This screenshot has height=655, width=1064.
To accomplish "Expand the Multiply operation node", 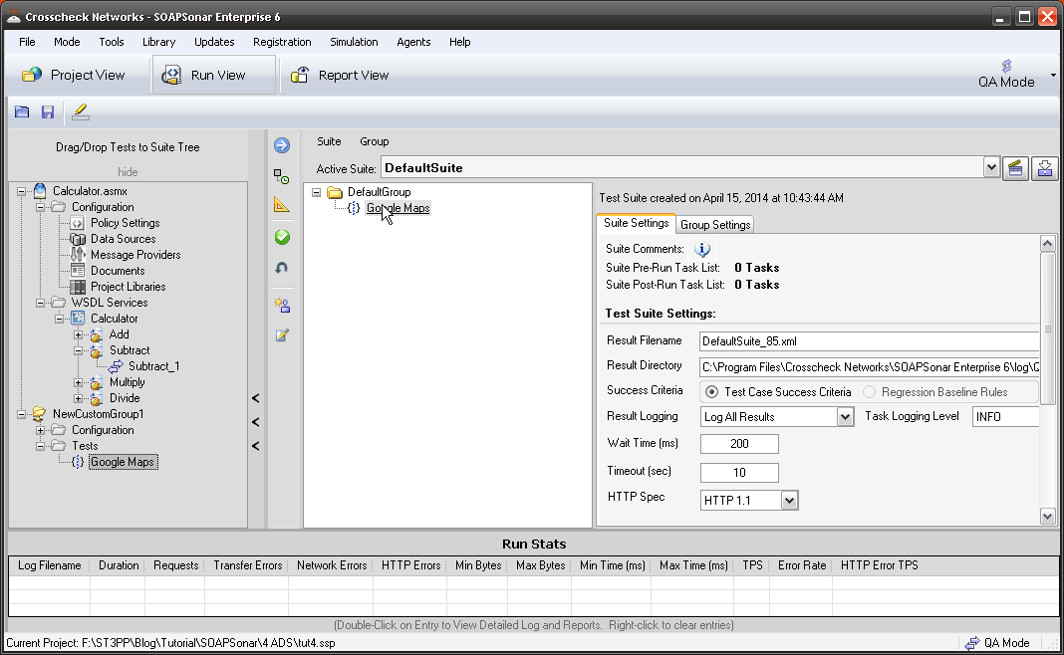I will pyautogui.click(x=78, y=382).
